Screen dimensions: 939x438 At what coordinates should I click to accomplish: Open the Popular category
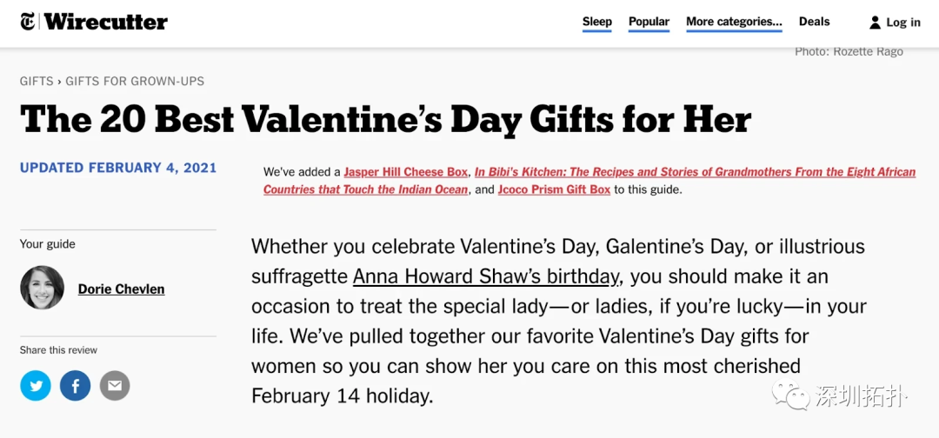tap(649, 22)
